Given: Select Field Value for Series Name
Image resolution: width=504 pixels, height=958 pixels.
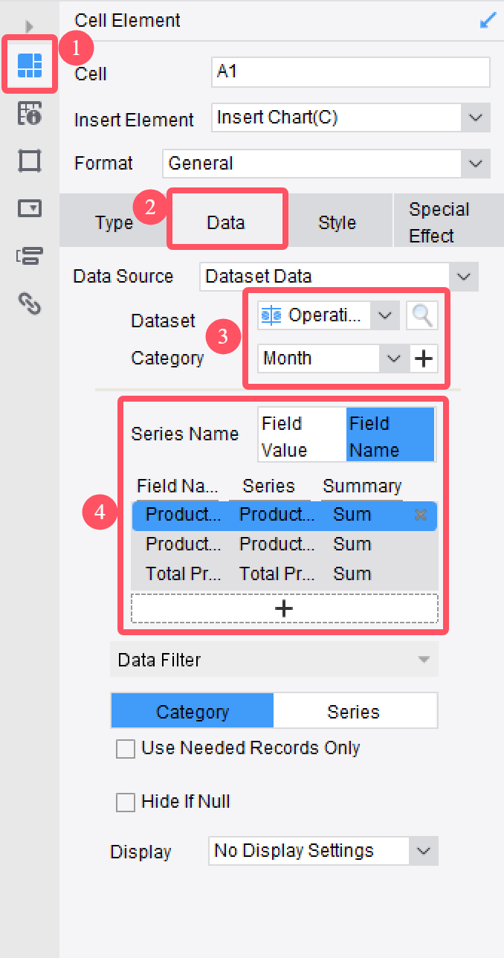Looking at the screenshot, I should click(x=301, y=437).
